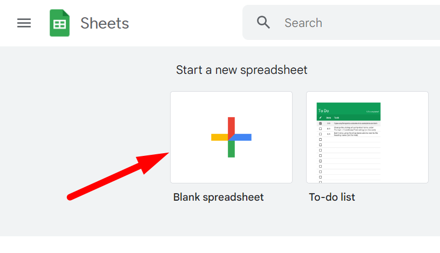Click the Date column header in preview
This screenshot has height=253, width=440.
point(328,118)
